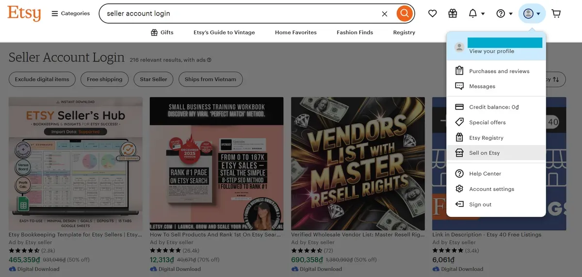582x277 pixels.
Task: Clear the search text with X icon
Action: point(385,14)
